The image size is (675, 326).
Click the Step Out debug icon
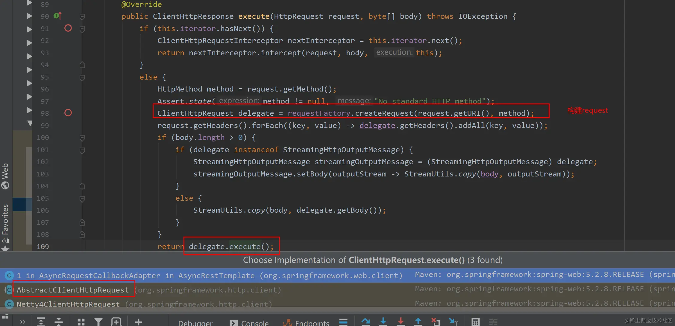point(418,322)
